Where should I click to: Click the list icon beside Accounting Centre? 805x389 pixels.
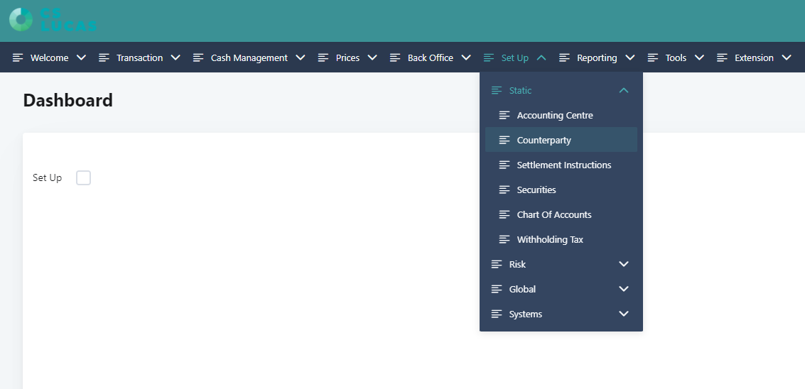[504, 115]
